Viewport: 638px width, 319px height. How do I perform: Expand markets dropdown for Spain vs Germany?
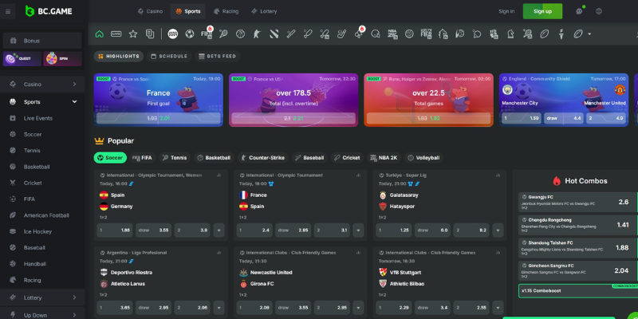[x=219, y=230]
